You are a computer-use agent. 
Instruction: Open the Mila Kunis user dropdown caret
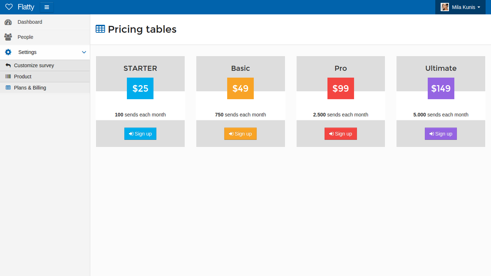(x=479, y=7)
